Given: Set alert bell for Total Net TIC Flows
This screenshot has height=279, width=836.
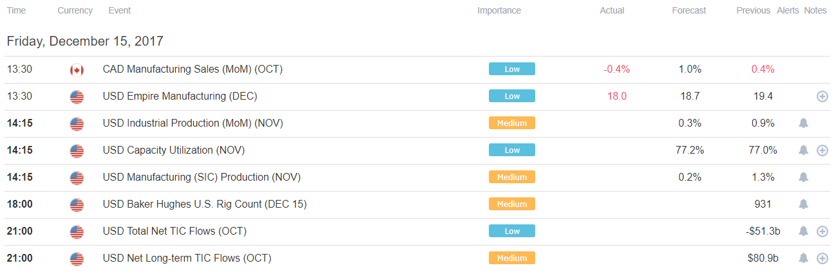Looking at the screenshot, I should 803,231.
